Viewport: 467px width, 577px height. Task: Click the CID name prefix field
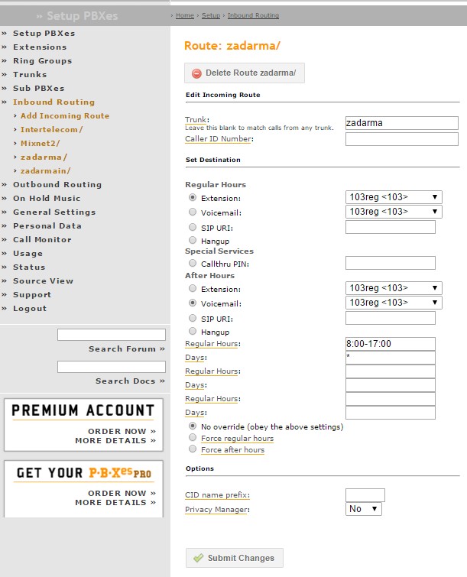[x=365, y=495]
